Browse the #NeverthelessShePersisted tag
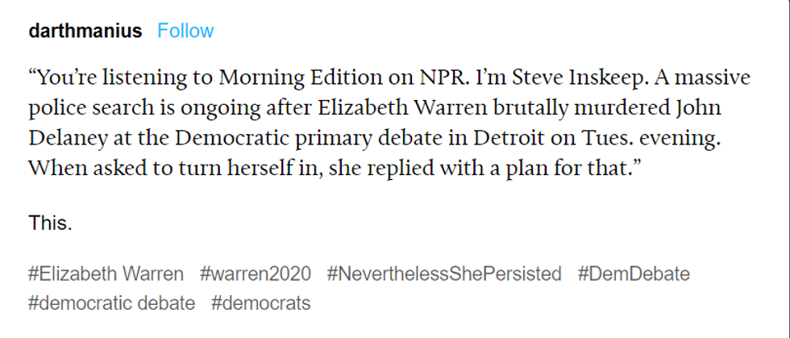This screenshot has height=338, width=790. (444, 274)
